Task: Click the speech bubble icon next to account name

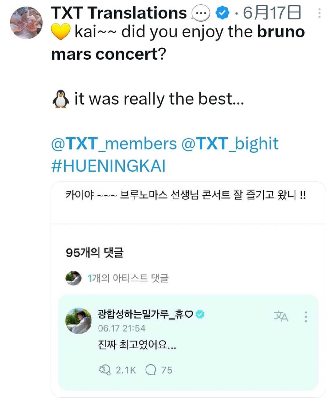Action: (x=201, y=14)
